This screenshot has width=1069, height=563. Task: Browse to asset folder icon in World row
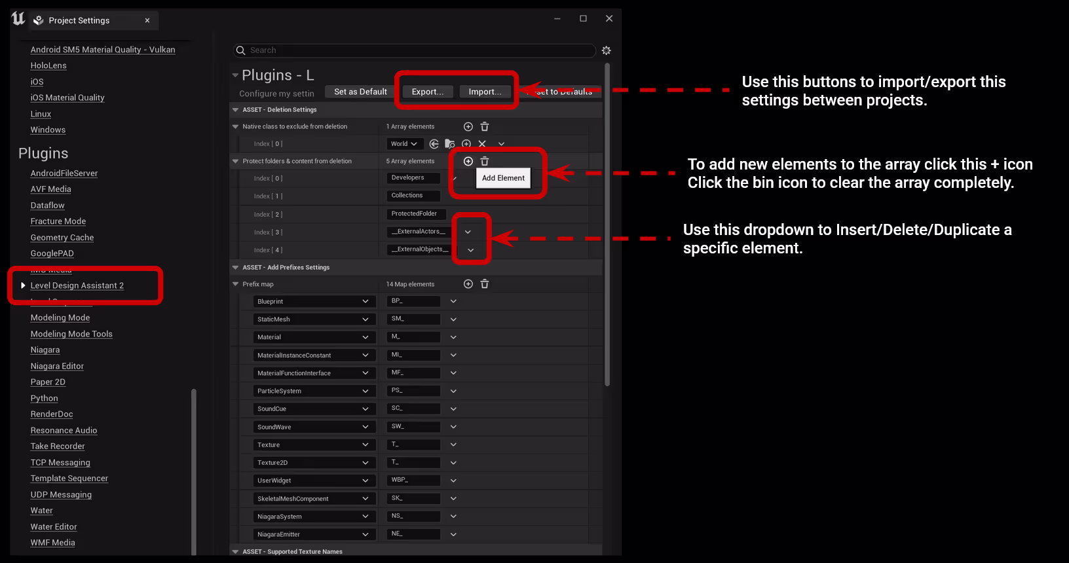(x=450, y=144)
